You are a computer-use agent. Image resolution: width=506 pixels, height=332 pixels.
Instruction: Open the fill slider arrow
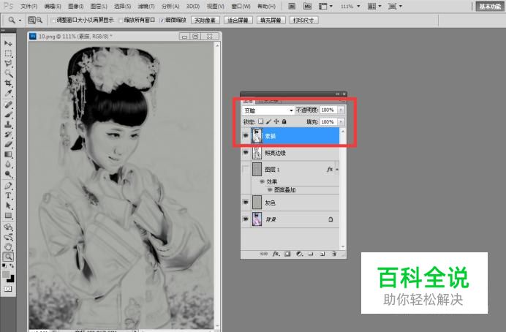tap(341, 121)
